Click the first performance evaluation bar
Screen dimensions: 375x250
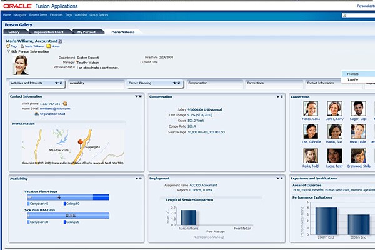tap(326, 221)
